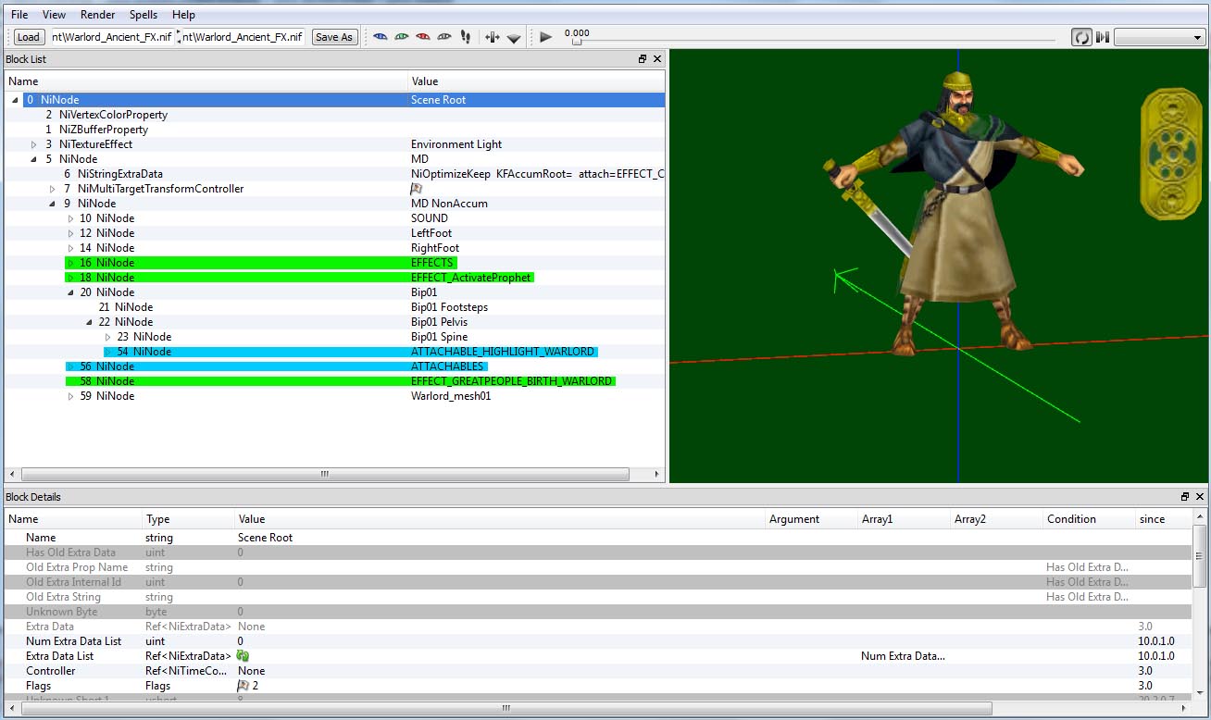Select the 6 NiStringExtraData row

[x=334, y=174]
